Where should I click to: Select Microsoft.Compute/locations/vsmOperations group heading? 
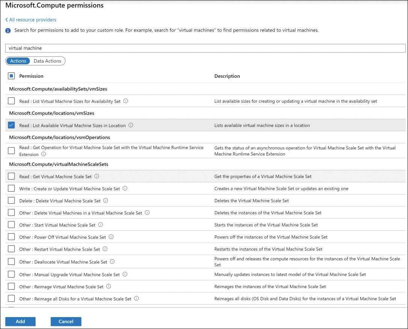(60, 137)
